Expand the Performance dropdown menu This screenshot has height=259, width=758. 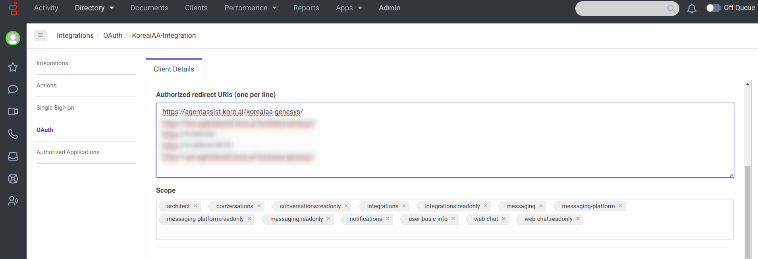251,8
